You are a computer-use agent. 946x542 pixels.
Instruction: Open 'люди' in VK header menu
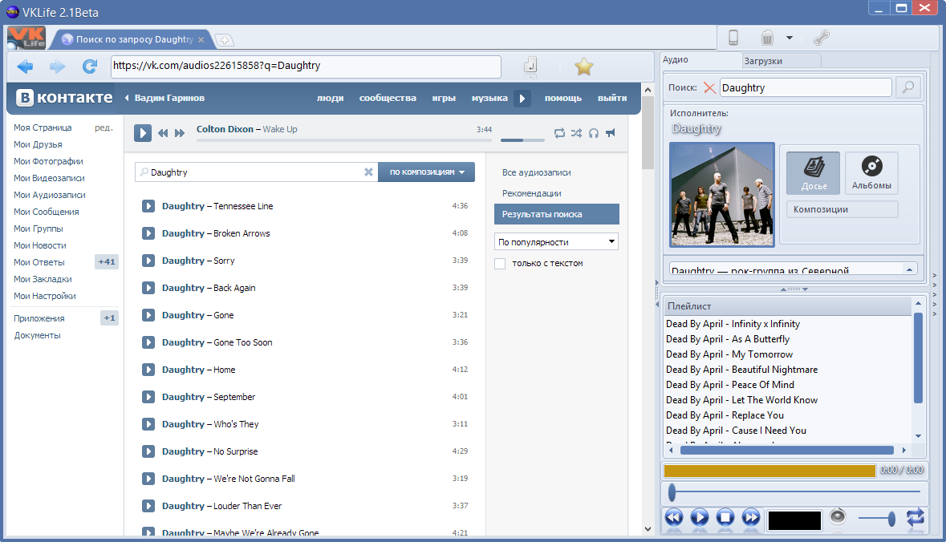[x=330, y=98]
